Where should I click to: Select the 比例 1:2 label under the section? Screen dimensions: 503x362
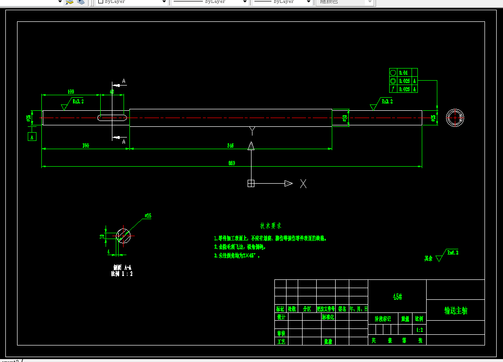click(x=122, y=274)
